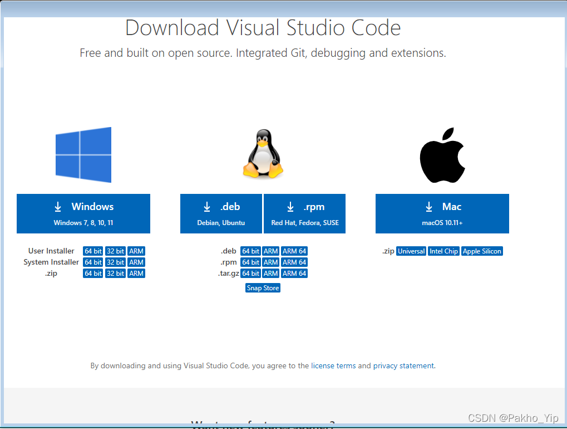The height and width of the screenshot is (429, 567).
Task: Download Mac .zip Apple Silicon build
Action: click(482, 251)
